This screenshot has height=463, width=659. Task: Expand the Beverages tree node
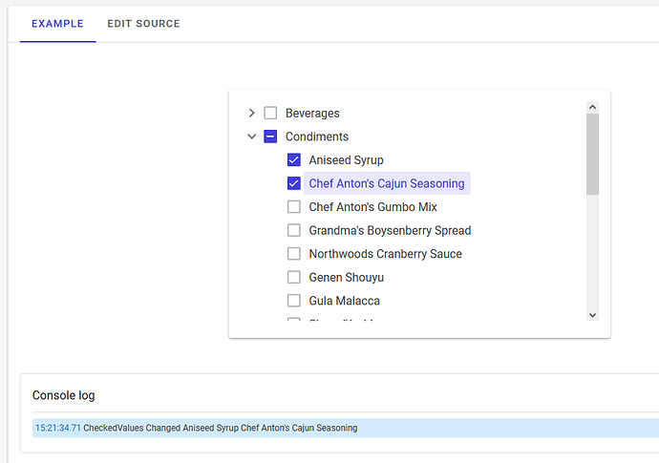point(252,114)
